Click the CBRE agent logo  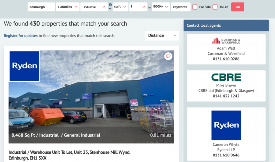226,77
